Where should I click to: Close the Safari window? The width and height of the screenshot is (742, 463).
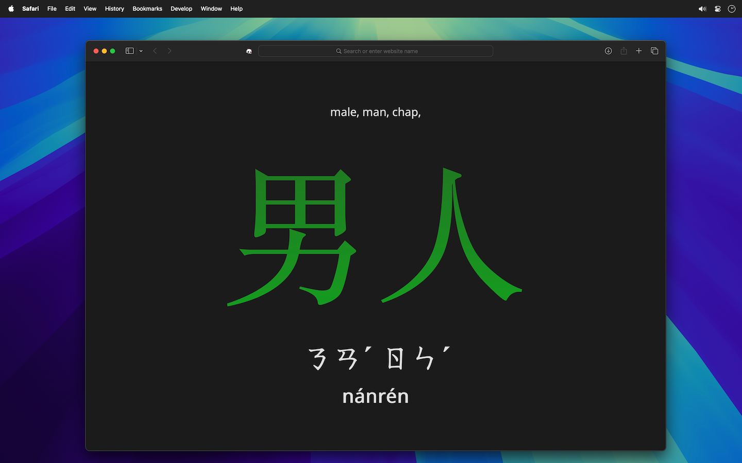[96, 51]
